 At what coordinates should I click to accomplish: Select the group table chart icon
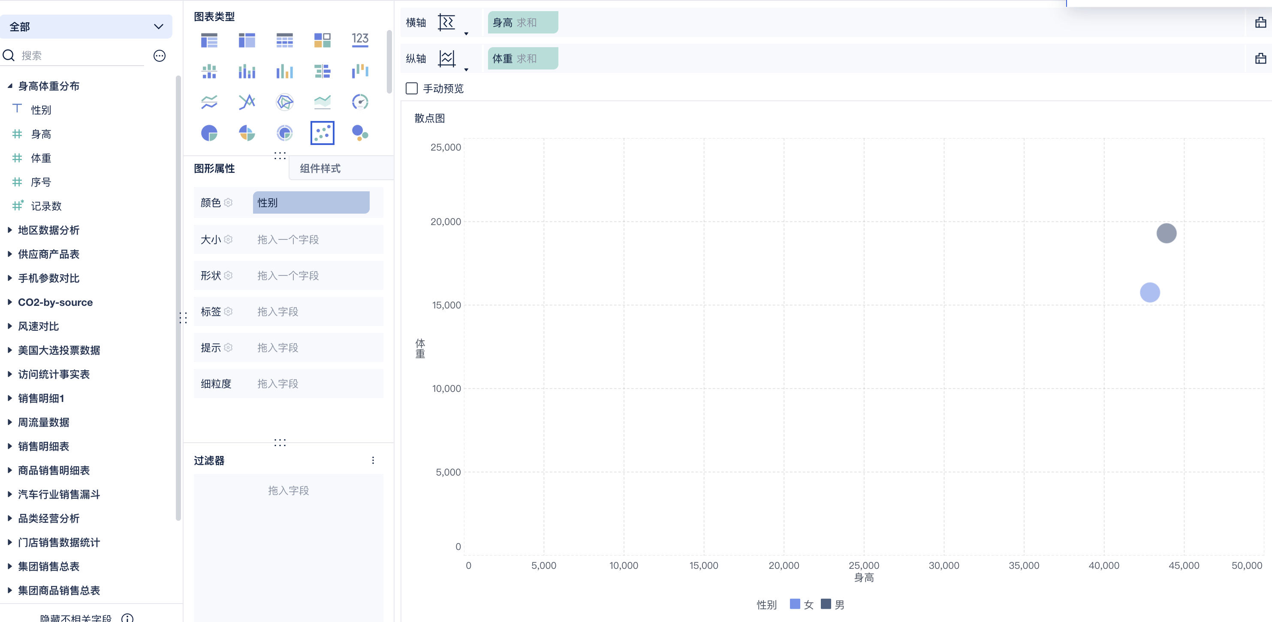click(209, 39)
